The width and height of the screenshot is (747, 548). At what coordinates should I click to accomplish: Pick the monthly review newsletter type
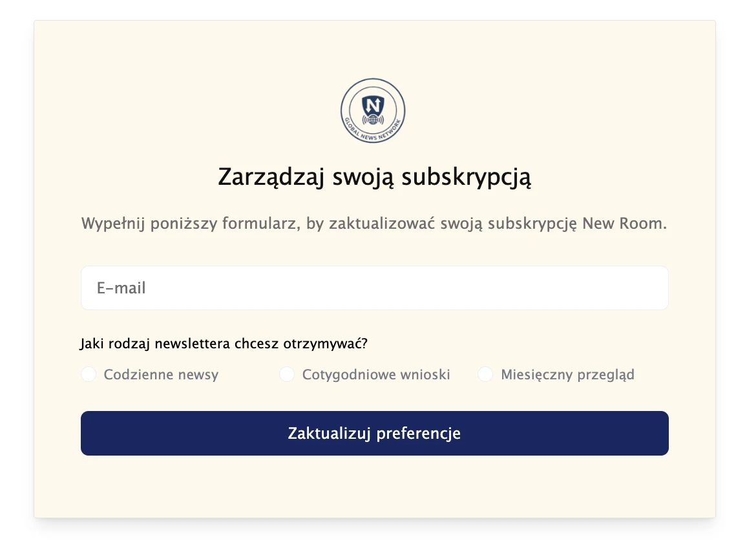click(485, 374)
